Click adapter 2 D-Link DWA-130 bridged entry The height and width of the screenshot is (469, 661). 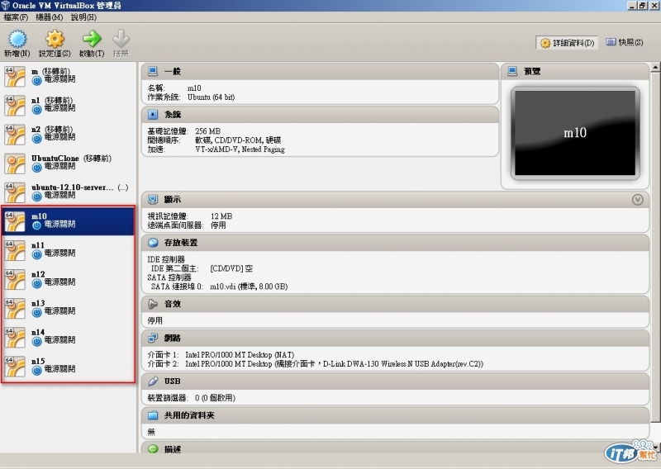335,363
